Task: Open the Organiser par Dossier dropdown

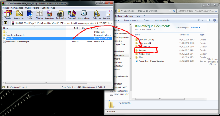Action: (x=196, y=28)
